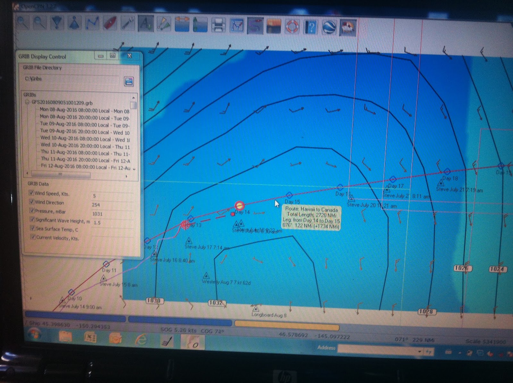Image resolution: width=513 pixels, height=383 pixels.
Task: Show tides with vertical arrows icon
Action: 200,24
